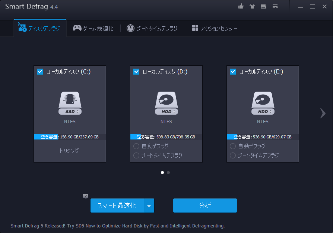The image size is (333, 233).
Task: Go to second page dot indicator
Action: pyautogui.click(x=168, y=173)
